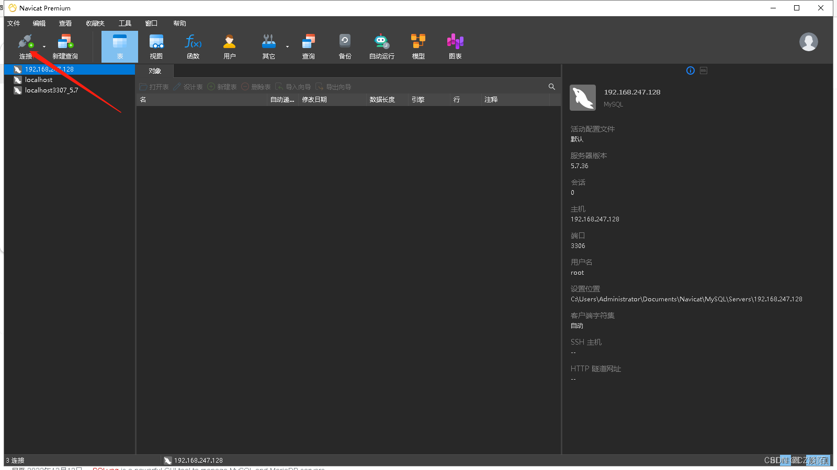Open the View menu
837x470 pixels.
click(65, 23)
